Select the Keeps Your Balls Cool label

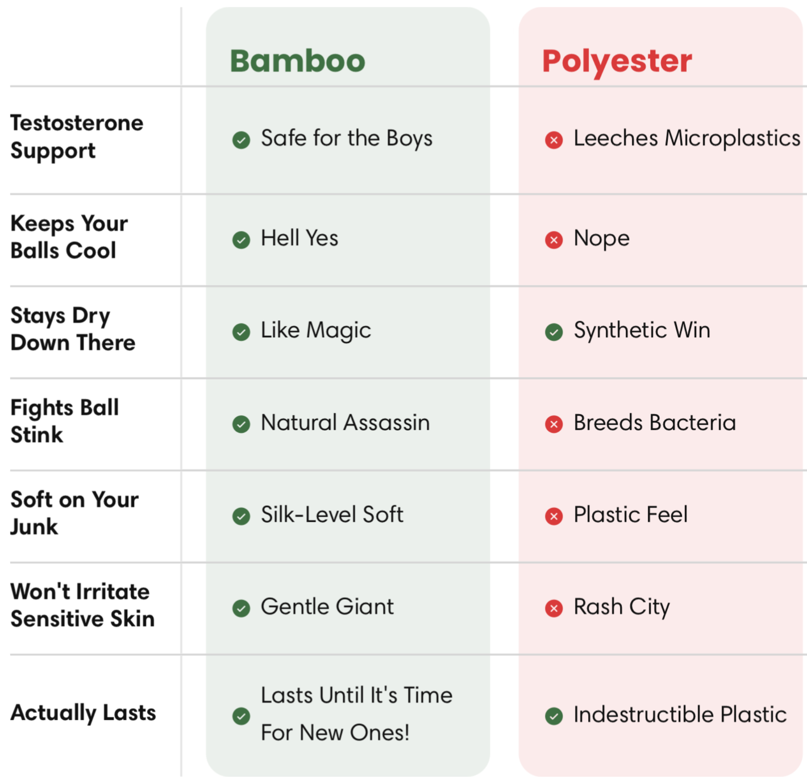pyautogui.click(x=69, y=237)
